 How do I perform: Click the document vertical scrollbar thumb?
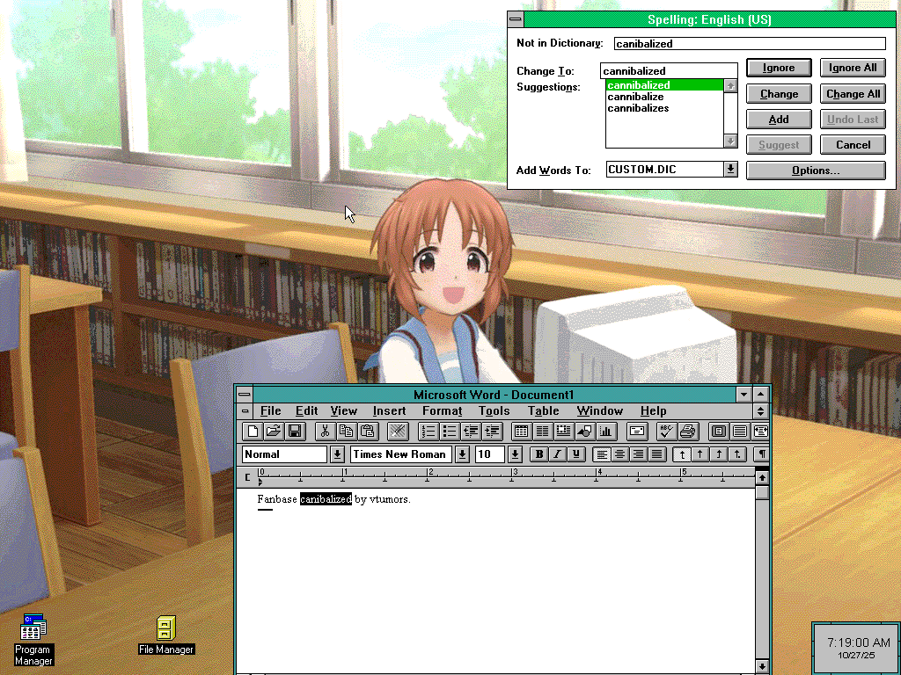tap(762, 492)
